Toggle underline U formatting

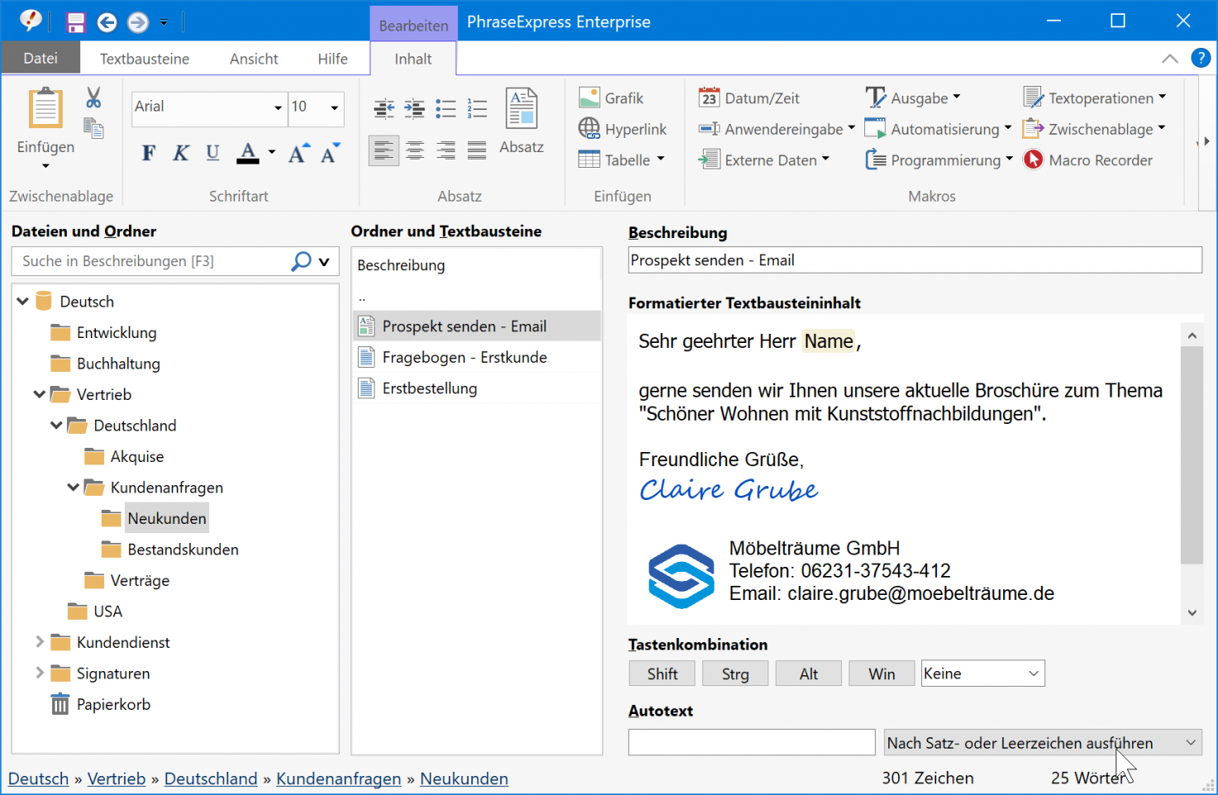[x=213, y=153]
